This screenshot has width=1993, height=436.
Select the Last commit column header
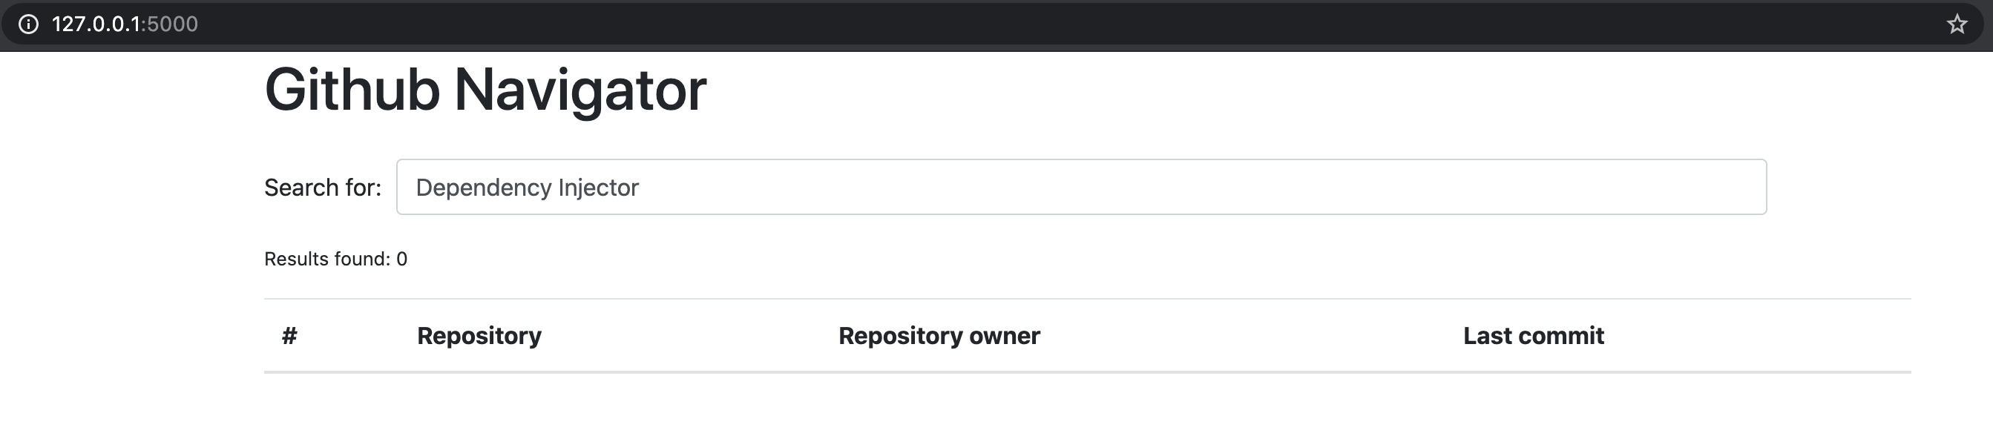pos(1534,335)
